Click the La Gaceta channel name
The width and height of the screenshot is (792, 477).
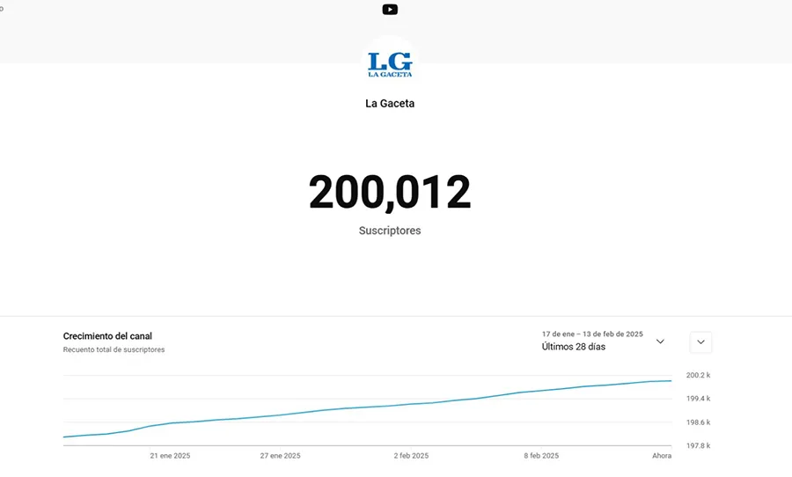pyautogui.click(x=390, y=104)
